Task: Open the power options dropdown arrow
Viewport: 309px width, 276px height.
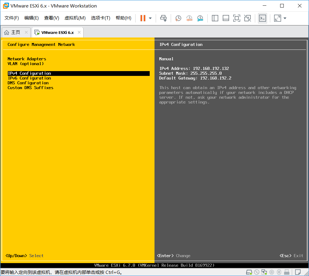Action: tap(150, 18)
